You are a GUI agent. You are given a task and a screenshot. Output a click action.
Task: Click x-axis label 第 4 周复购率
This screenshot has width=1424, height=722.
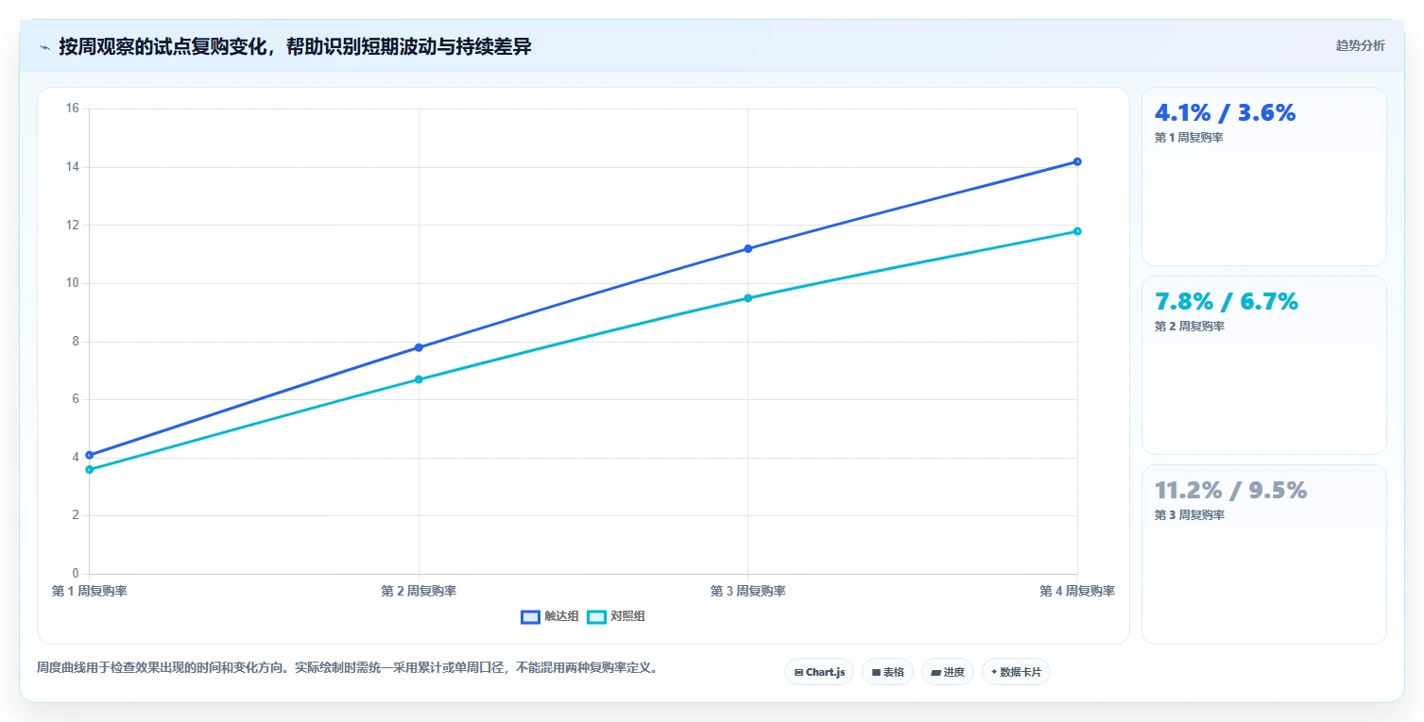pos(1077,591)
